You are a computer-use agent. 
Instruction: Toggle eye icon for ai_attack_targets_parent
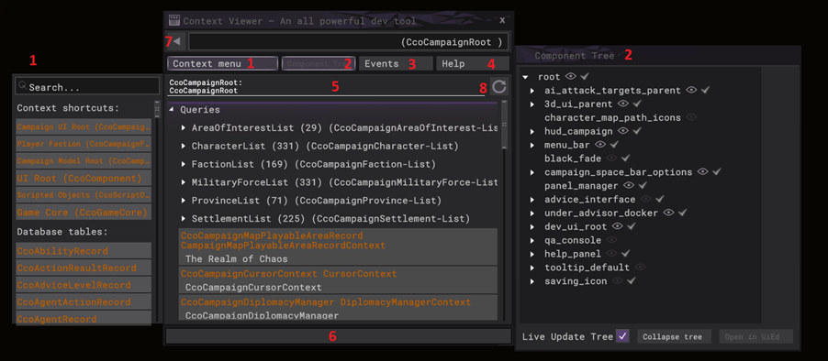point(691,90)
